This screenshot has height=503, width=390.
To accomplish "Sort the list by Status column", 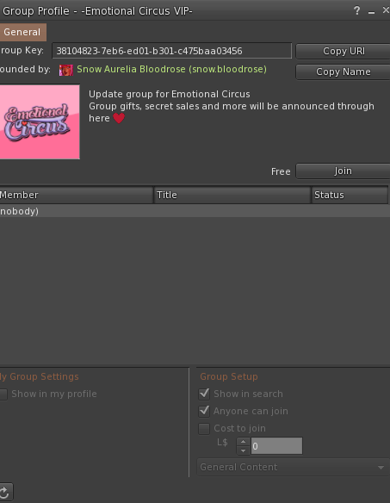I will (x=350, y=195).
